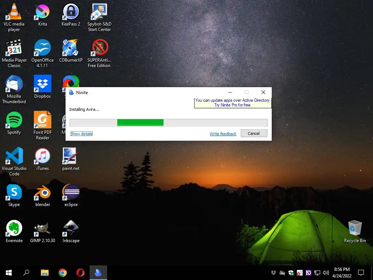Close the Ninite window
373x280 pixels.
263,92
